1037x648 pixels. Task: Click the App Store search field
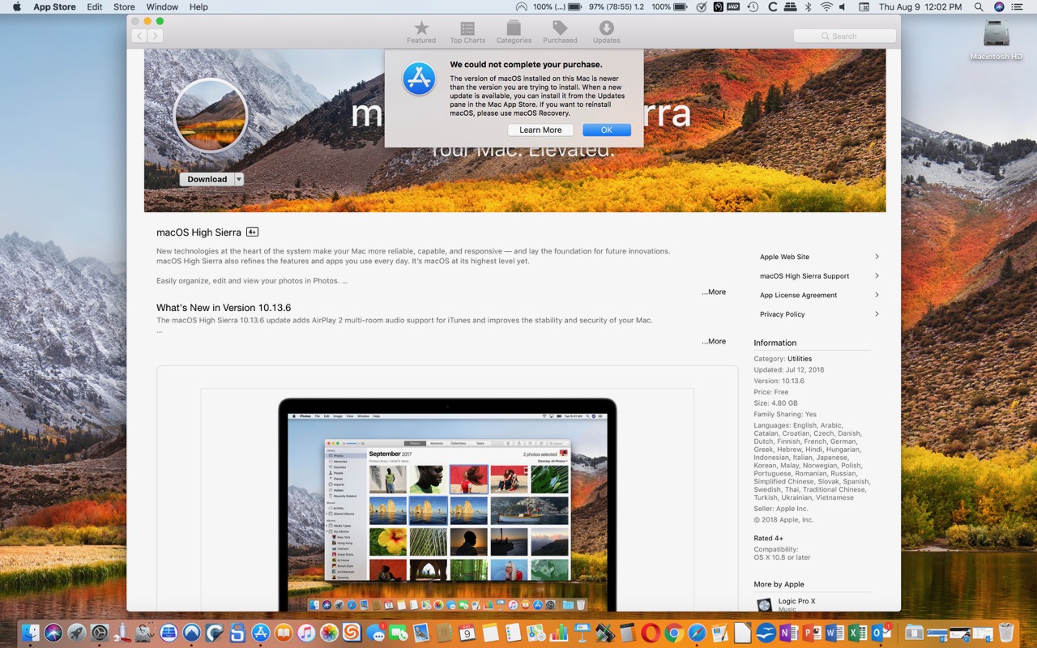(x=845, y=36)
